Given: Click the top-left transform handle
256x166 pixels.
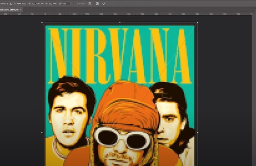Looking at the screenshot, I should click(x=42, y=22).
